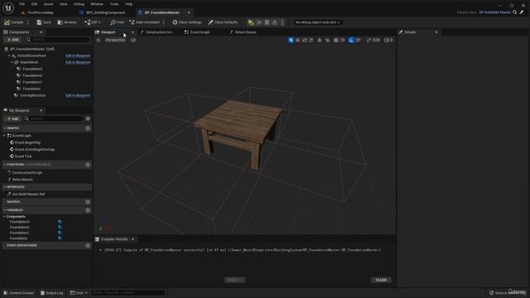Open the Perspective view mode dropdown
The height and width of the screenshot is (298, 530).
pos(115,41)
